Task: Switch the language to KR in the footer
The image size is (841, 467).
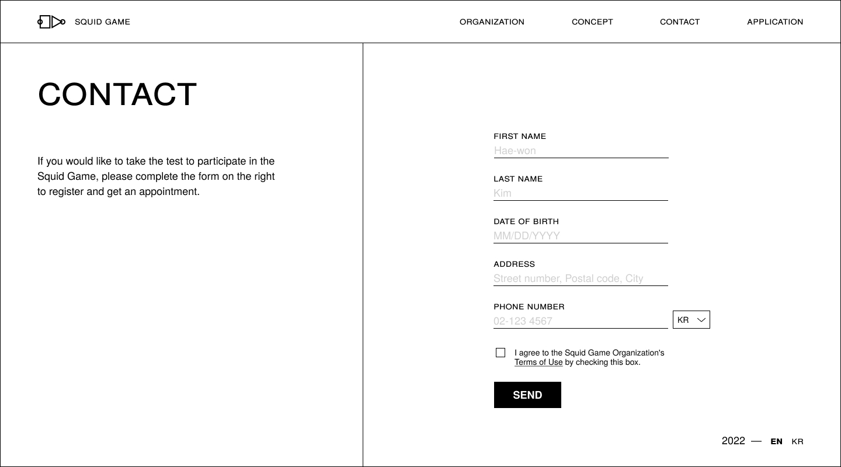Action: pyautogui.click(x=797, y=442)
